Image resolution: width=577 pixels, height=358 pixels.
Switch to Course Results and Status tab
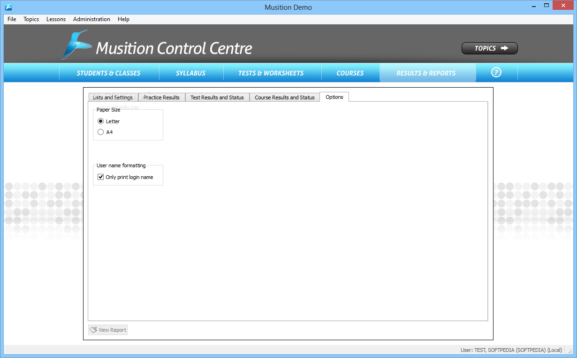tap(285, 97)
